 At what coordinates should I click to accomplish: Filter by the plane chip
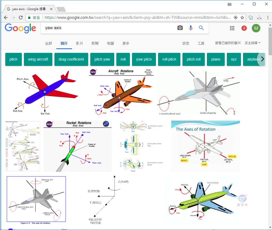click(216, 59)
